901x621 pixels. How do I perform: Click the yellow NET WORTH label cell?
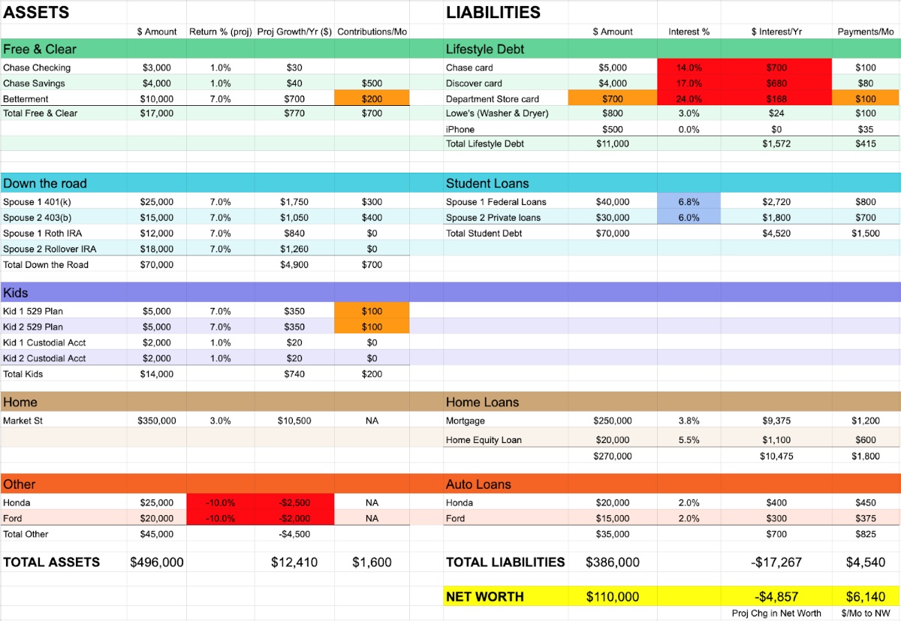pyautogui.click(x=485, y=597)
